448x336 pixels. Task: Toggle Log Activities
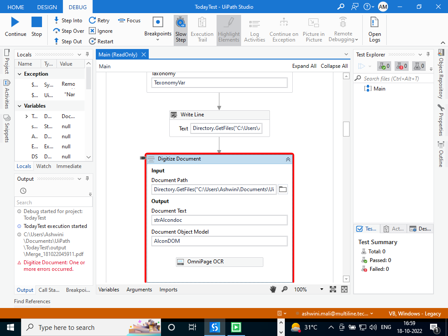pos(255,30)
